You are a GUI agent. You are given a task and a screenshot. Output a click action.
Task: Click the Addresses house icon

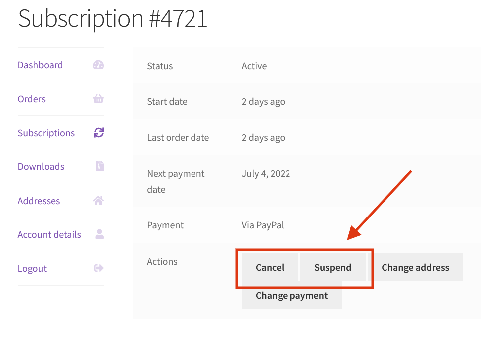point(98,201)
